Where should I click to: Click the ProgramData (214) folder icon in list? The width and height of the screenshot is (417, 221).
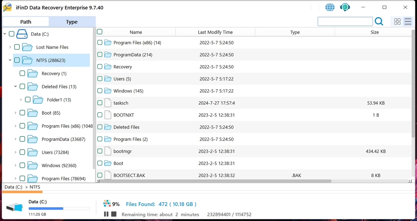(x=108, y=55)
